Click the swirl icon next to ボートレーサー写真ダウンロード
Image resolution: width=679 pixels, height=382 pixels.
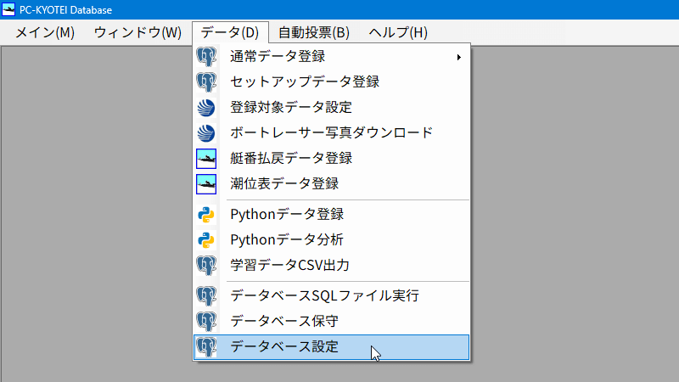(206, 133)
